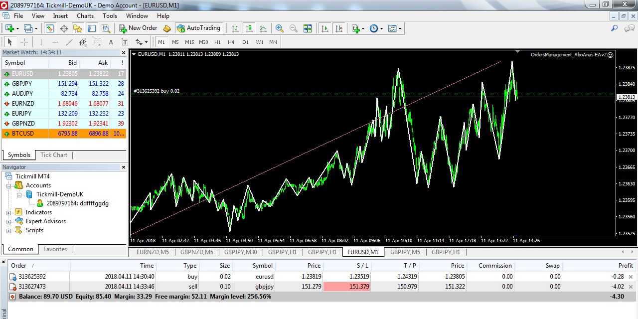638x319 pixels.
Task: Open the Tile Windows layout icon
Action: 308,28
